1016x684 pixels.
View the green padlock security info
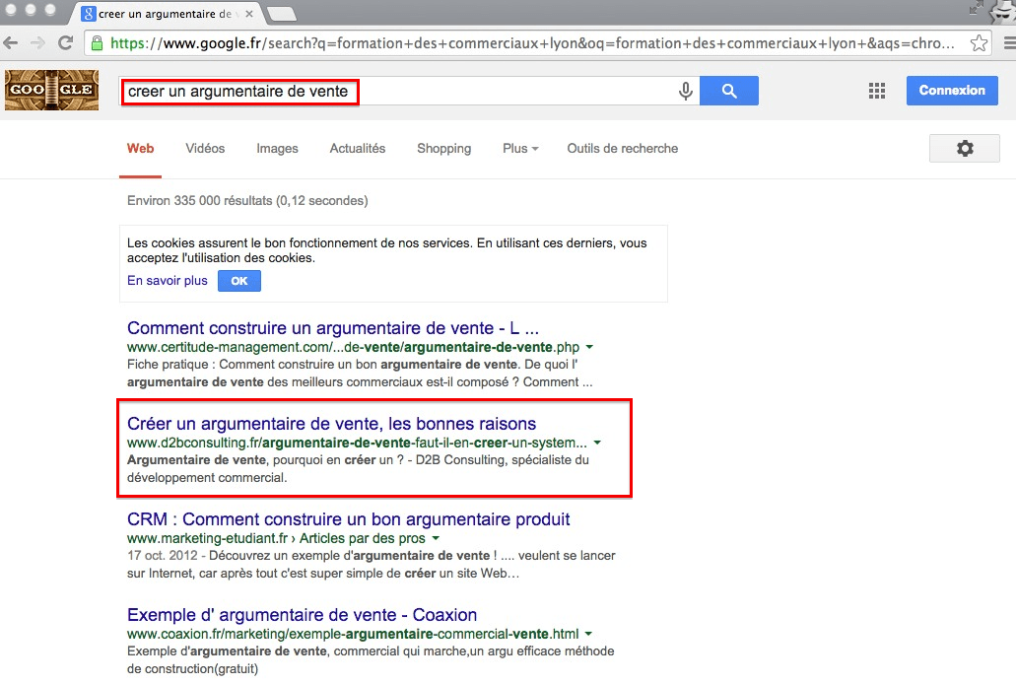(x=97, y=43)
